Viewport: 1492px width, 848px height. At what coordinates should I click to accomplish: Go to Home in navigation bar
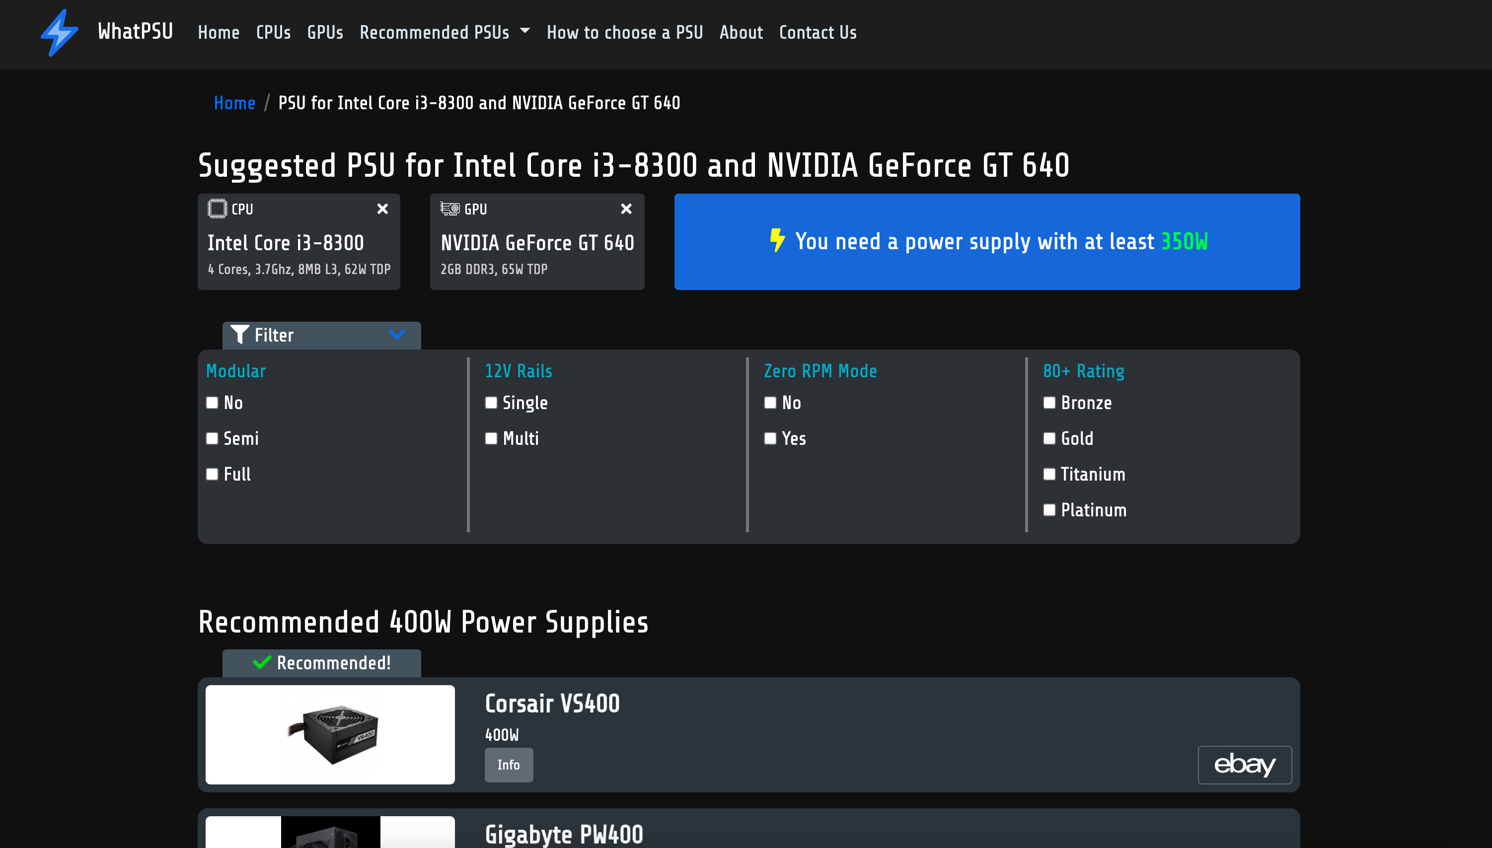[219, 33]
